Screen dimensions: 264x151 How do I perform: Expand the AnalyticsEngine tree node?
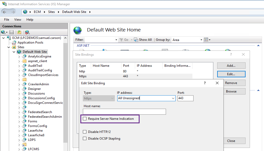pos(19,57)
